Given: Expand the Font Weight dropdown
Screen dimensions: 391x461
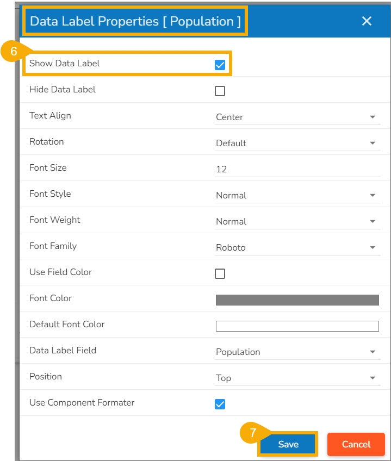Looking at the screenshot, I should [297, 222].
